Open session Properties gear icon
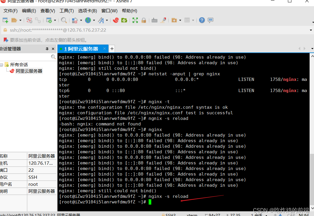Screen dimensions: 314x216 tap(49, 20)
